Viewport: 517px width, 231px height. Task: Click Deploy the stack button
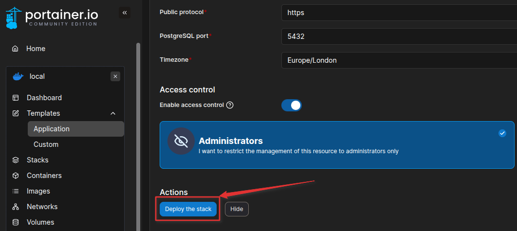[188, 209]
